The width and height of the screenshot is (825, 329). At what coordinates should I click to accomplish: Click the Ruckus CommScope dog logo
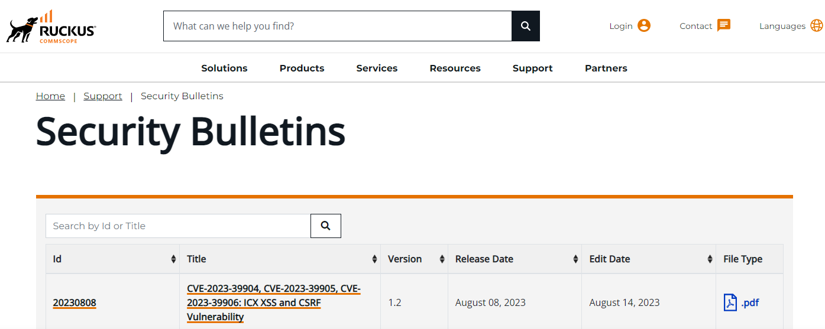click(51, 27)
